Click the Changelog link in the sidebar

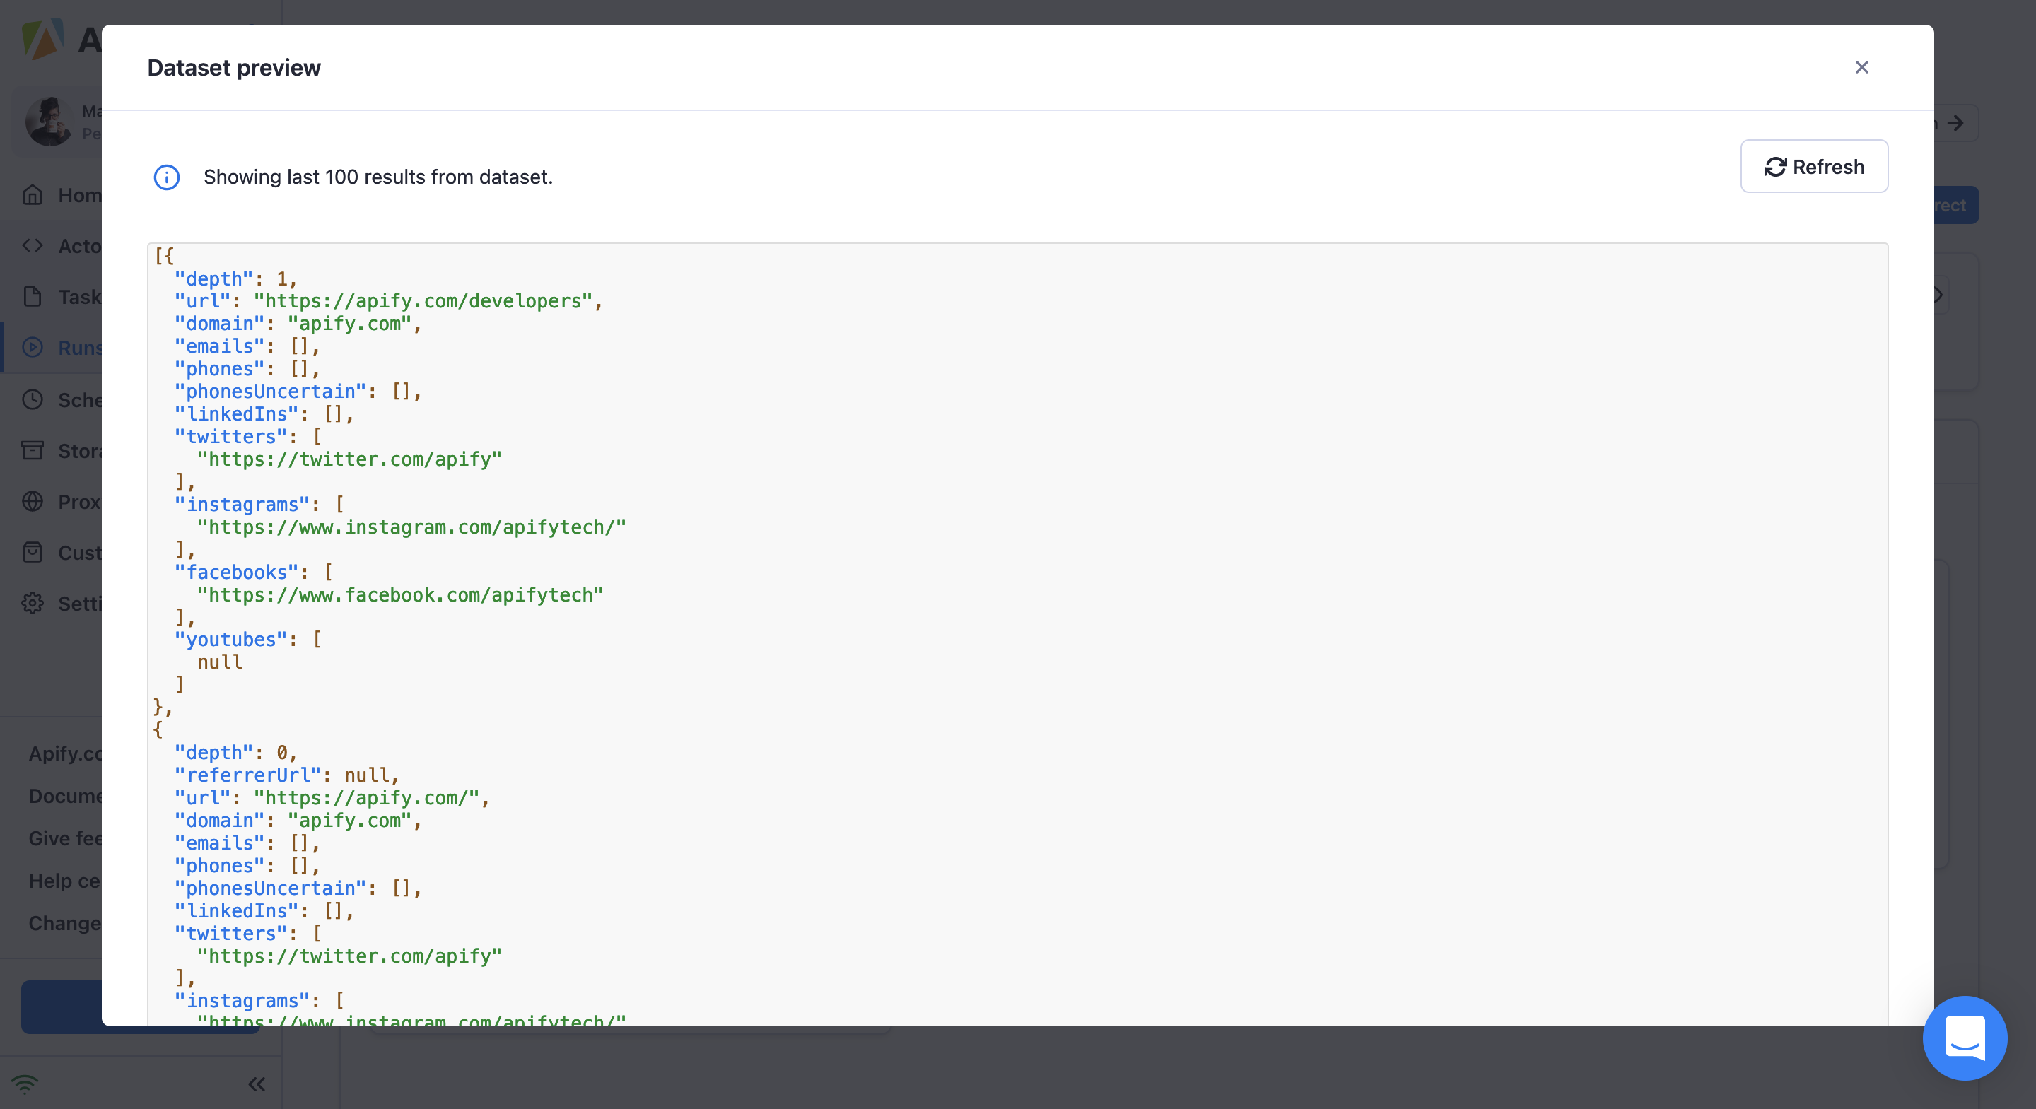pos(65,923)
